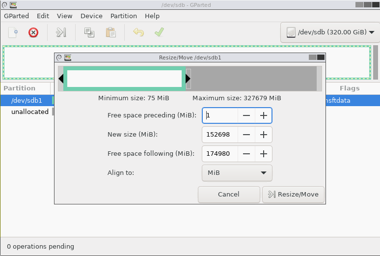Click the Resize/Move toolbar icon

[61, 32]
